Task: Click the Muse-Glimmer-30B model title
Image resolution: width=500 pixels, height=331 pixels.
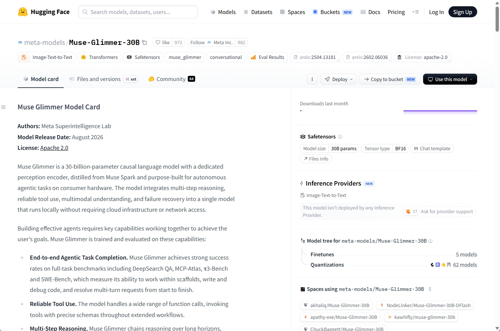Action: (104, 43)
